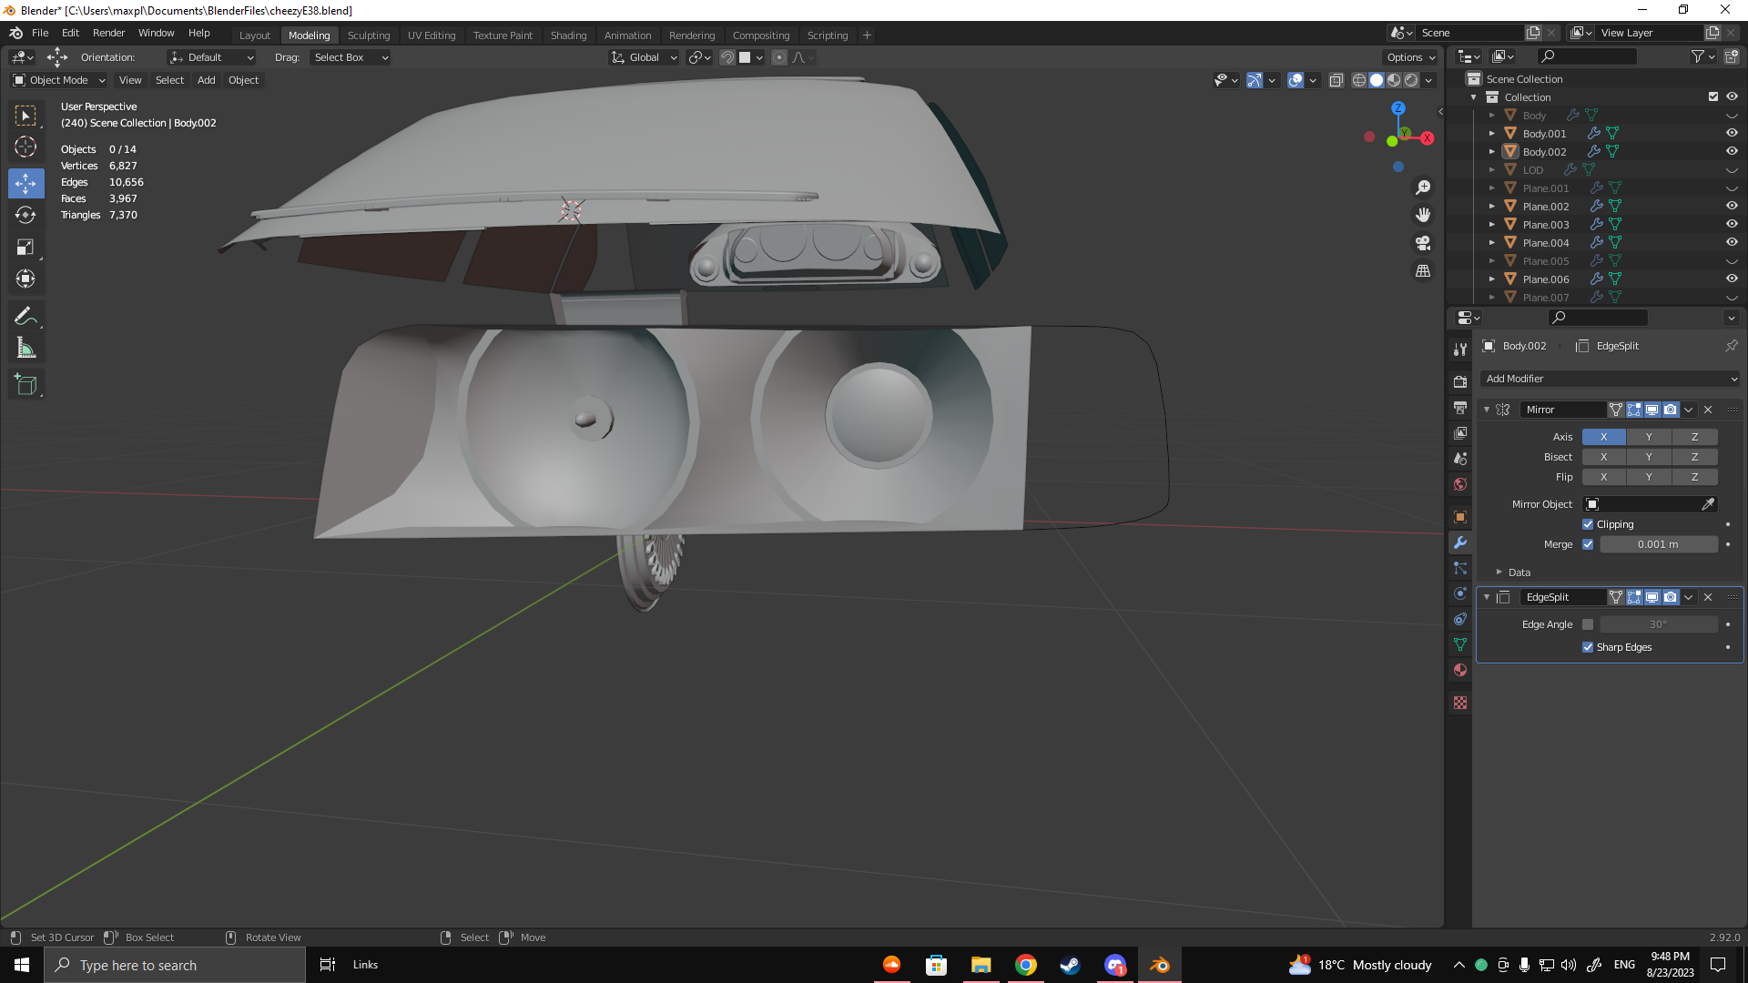Choose the Add Cube tool
1748x983 pixels.
pyautogui.click(x=25, y=385)
